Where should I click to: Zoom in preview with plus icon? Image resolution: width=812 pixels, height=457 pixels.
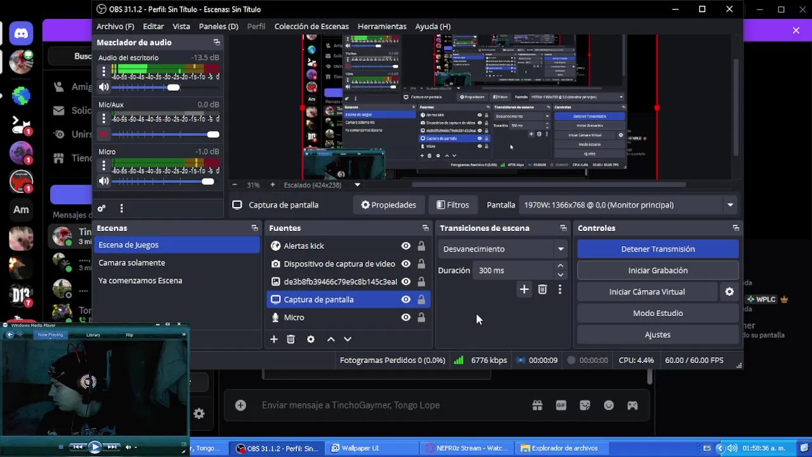273,185
